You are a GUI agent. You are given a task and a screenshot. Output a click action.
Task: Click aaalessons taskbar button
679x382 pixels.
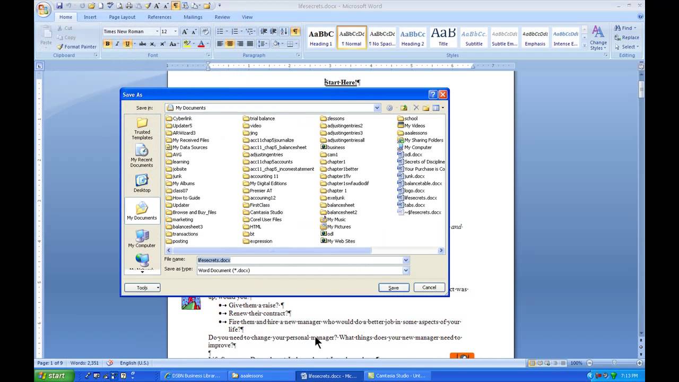coord(261,376)
